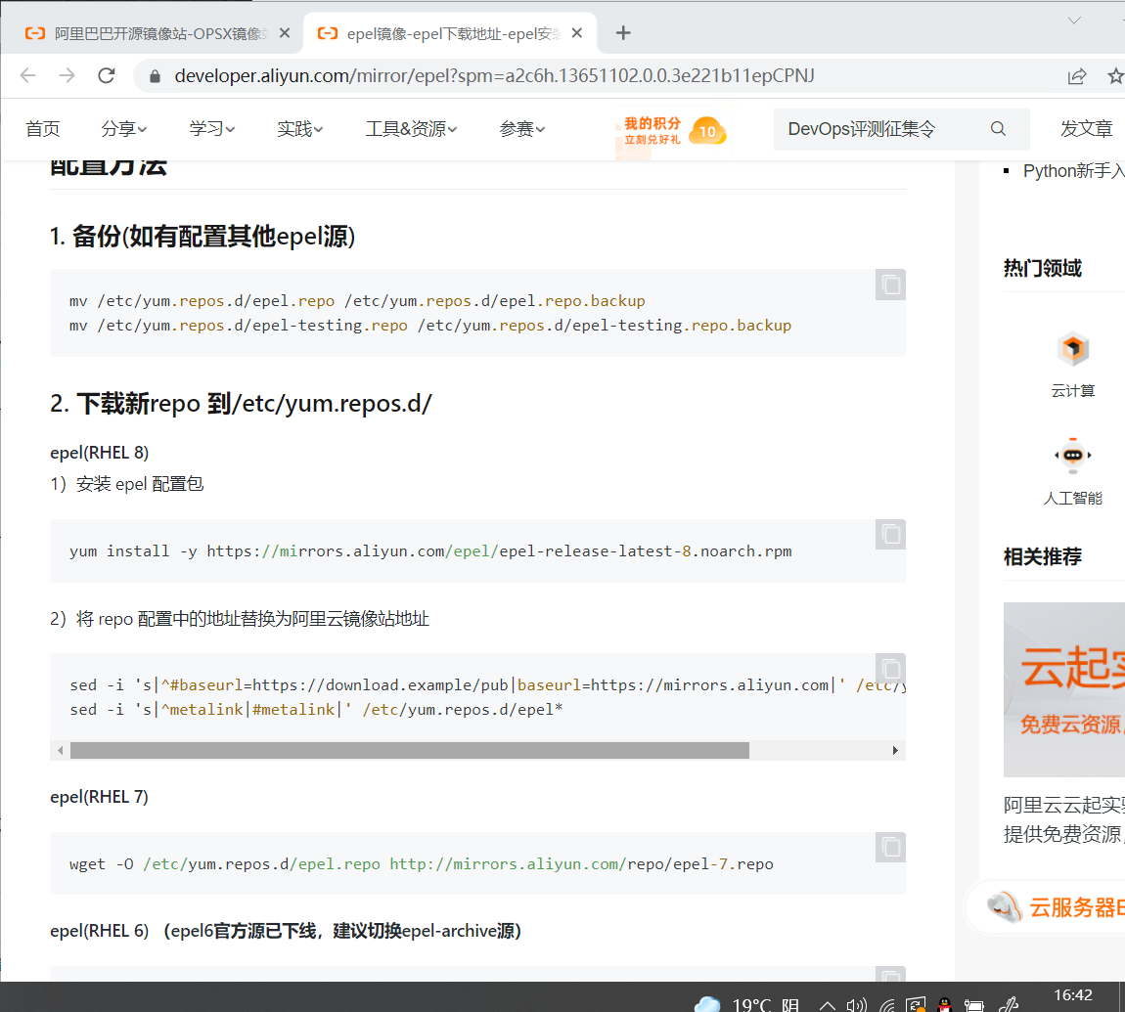Click the yum install command text

tap(430, 550)
